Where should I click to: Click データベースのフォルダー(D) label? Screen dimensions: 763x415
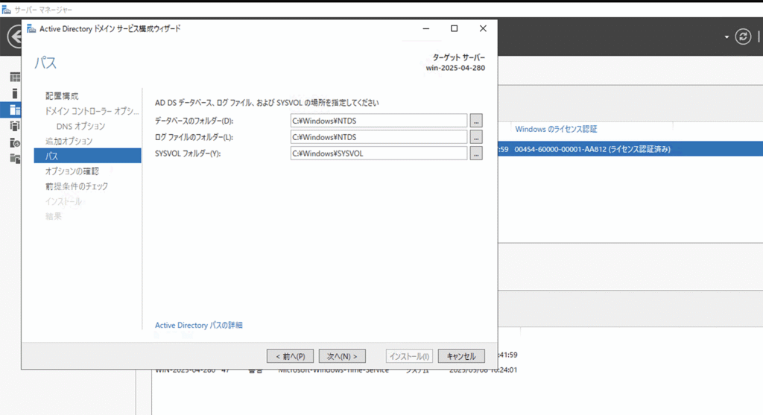[194, 121]
